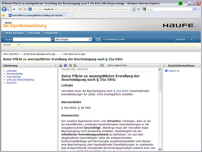Click the magnifier search button
This screenshot has height=152, width=202.
(x=195, y=9)
